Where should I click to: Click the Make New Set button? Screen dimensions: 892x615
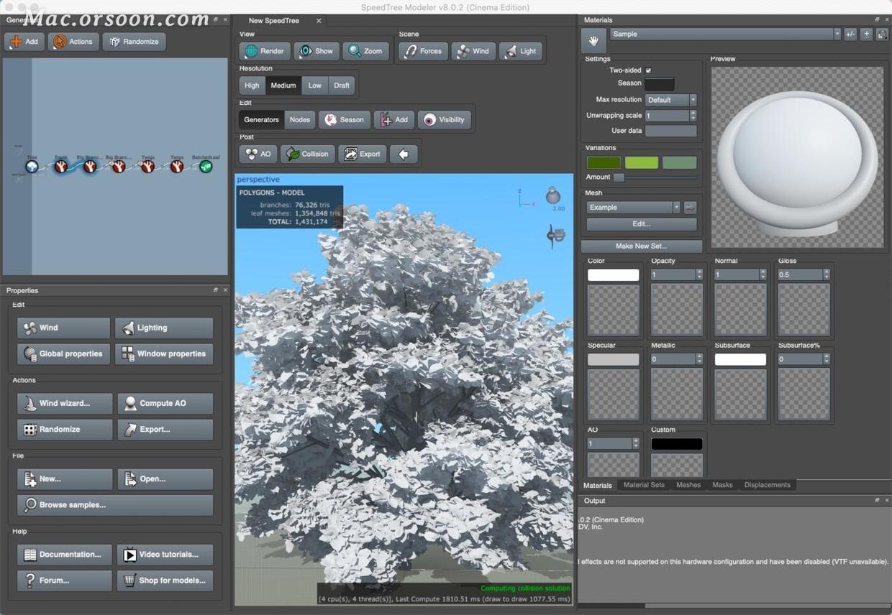click(641, 246)
